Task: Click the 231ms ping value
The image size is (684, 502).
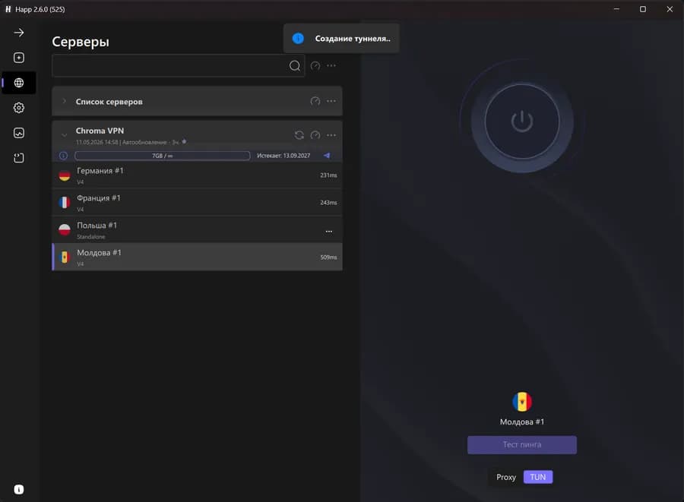Action: click(x=328, y=175)
